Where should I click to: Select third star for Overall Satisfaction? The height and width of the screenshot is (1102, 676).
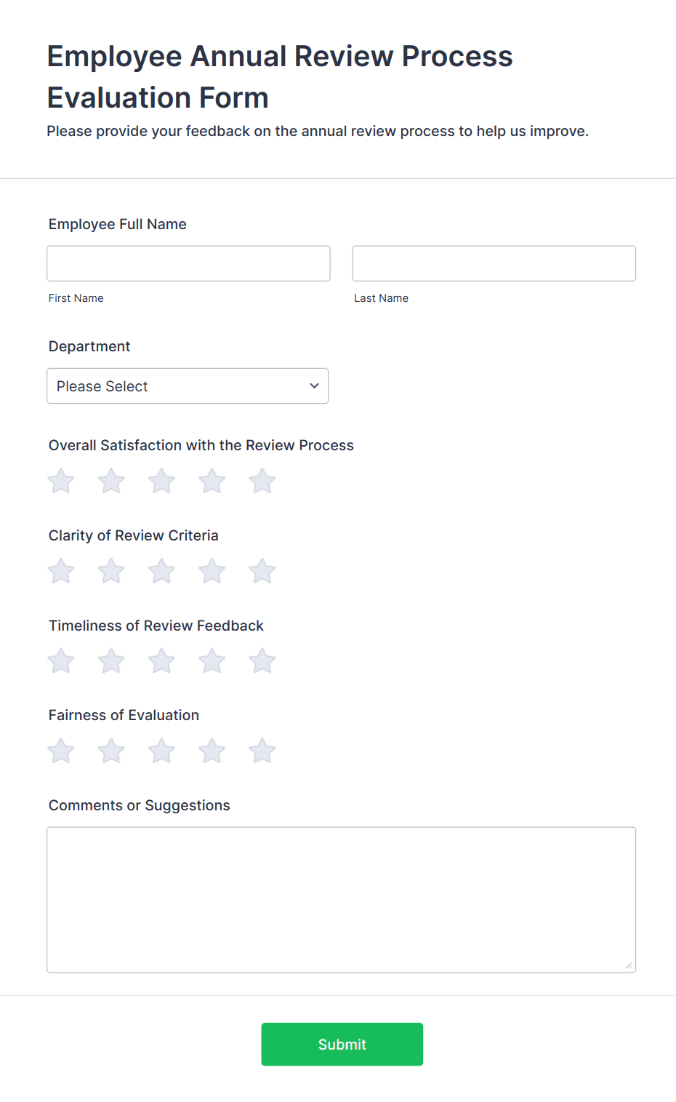click(161, 481)
